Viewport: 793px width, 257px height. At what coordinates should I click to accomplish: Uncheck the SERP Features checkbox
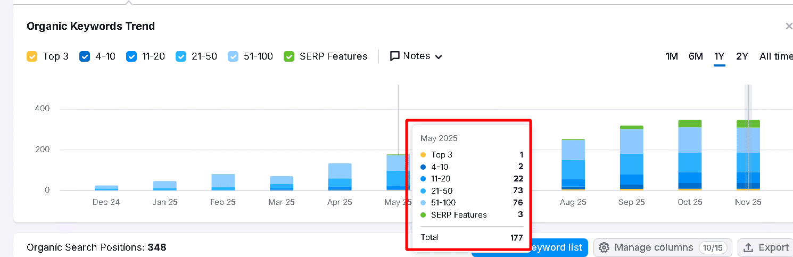point(289,56)
